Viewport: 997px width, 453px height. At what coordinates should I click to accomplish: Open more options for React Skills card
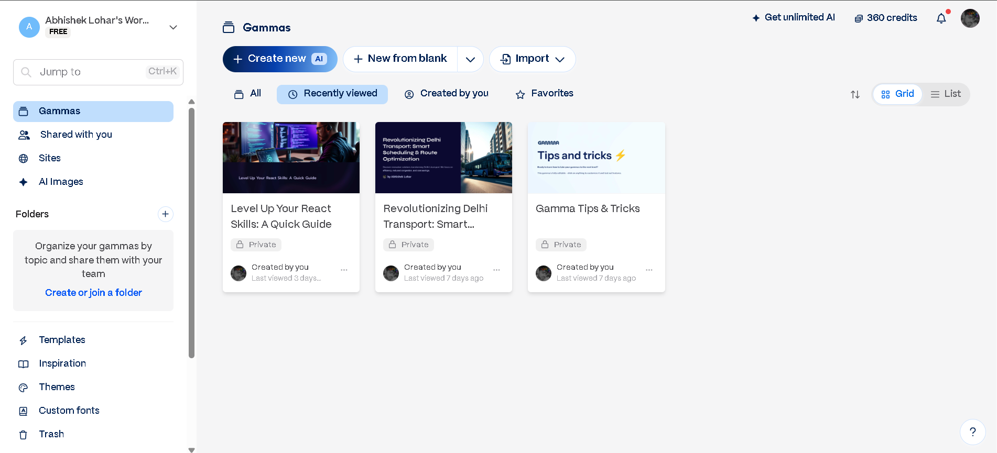coord(344,270)
